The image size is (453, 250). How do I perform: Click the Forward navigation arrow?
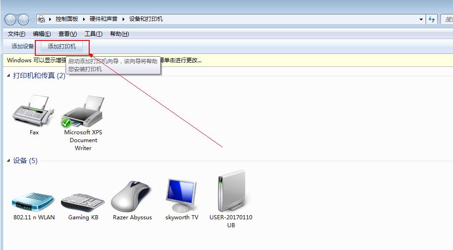coord(23,20)
